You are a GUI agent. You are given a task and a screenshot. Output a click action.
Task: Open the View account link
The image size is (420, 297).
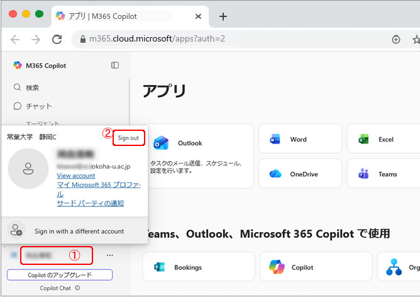pyautogui.click(x=76, y=176)
